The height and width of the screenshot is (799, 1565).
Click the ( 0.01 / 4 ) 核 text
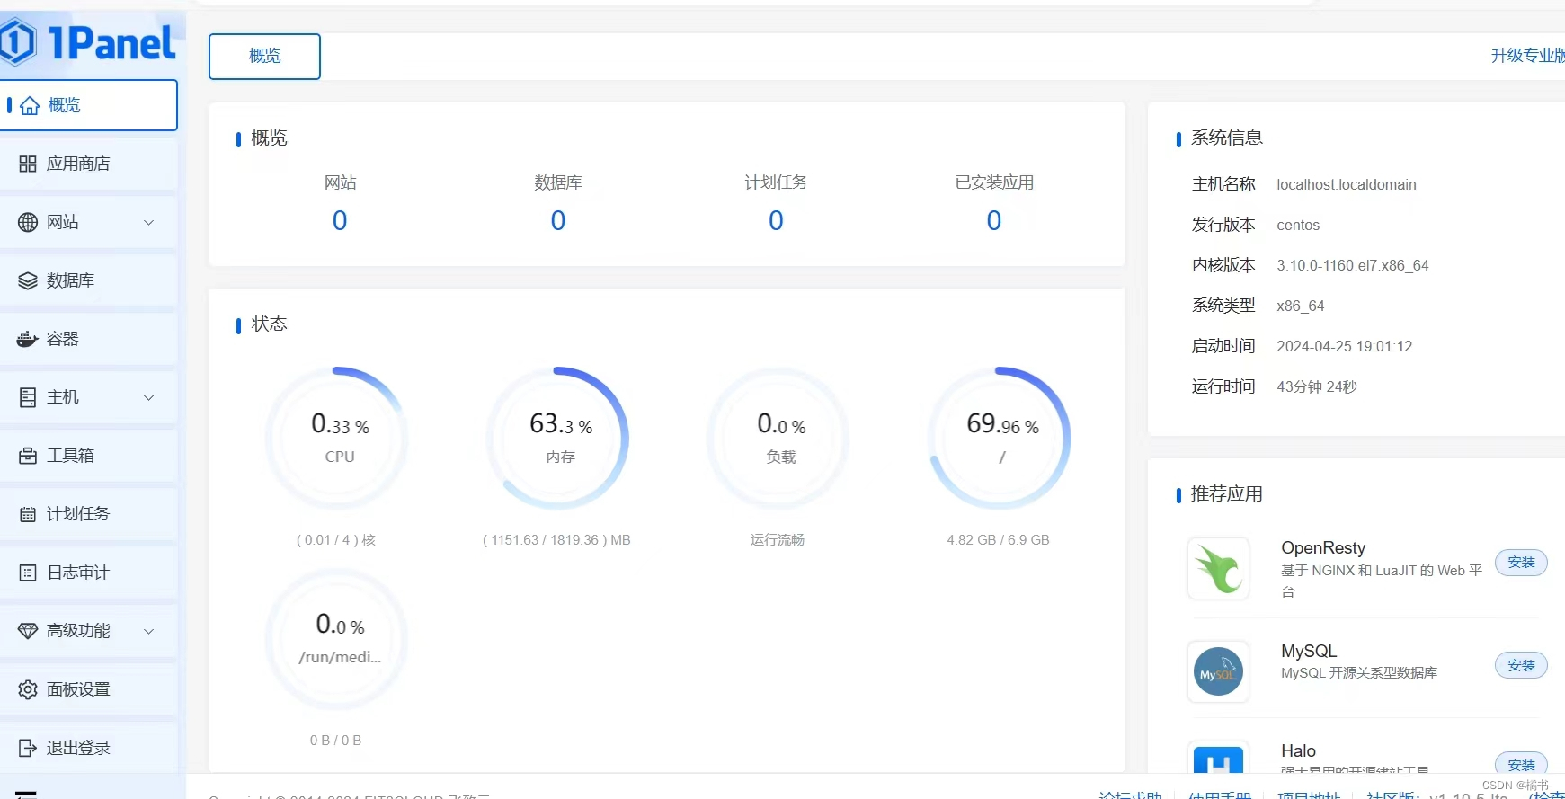tap(336, 540)
